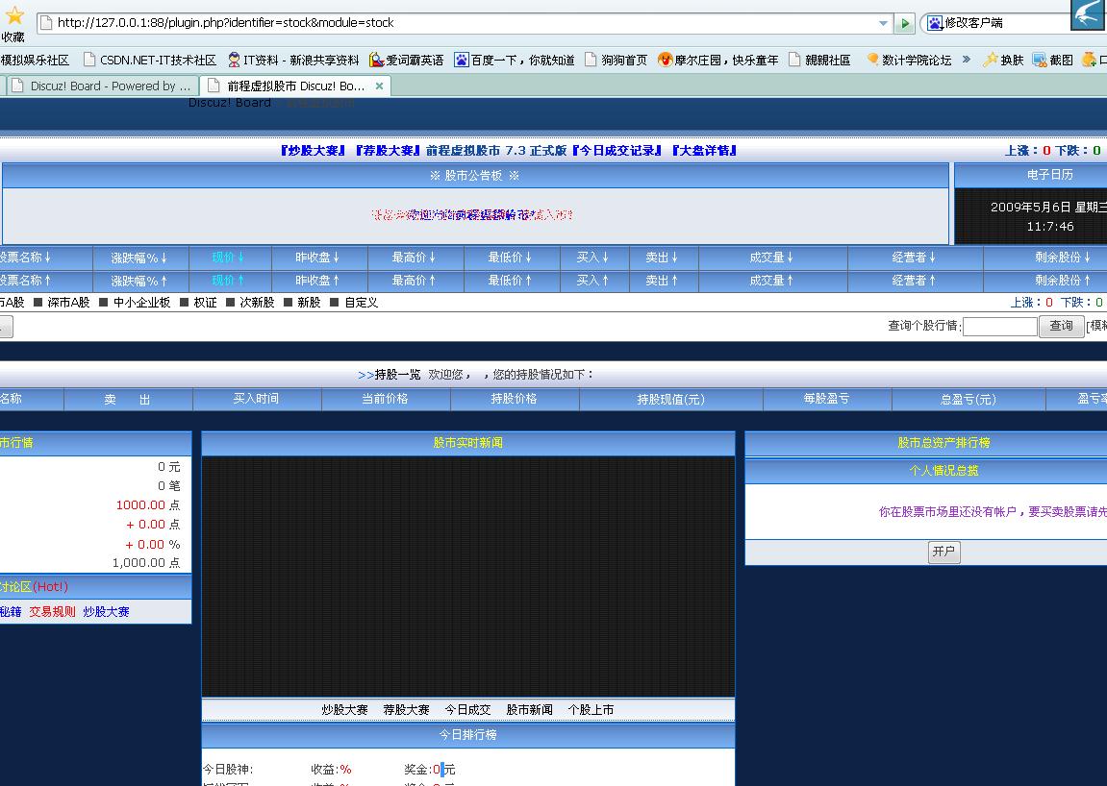Screen dimensions: 1107x786
Task: Sort by 涨跌幅% descending
Action: pyautogui.click(x=139, y=258)
